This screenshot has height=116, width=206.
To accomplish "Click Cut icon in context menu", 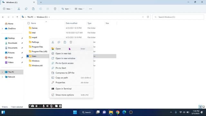I will tap(53, 42).
